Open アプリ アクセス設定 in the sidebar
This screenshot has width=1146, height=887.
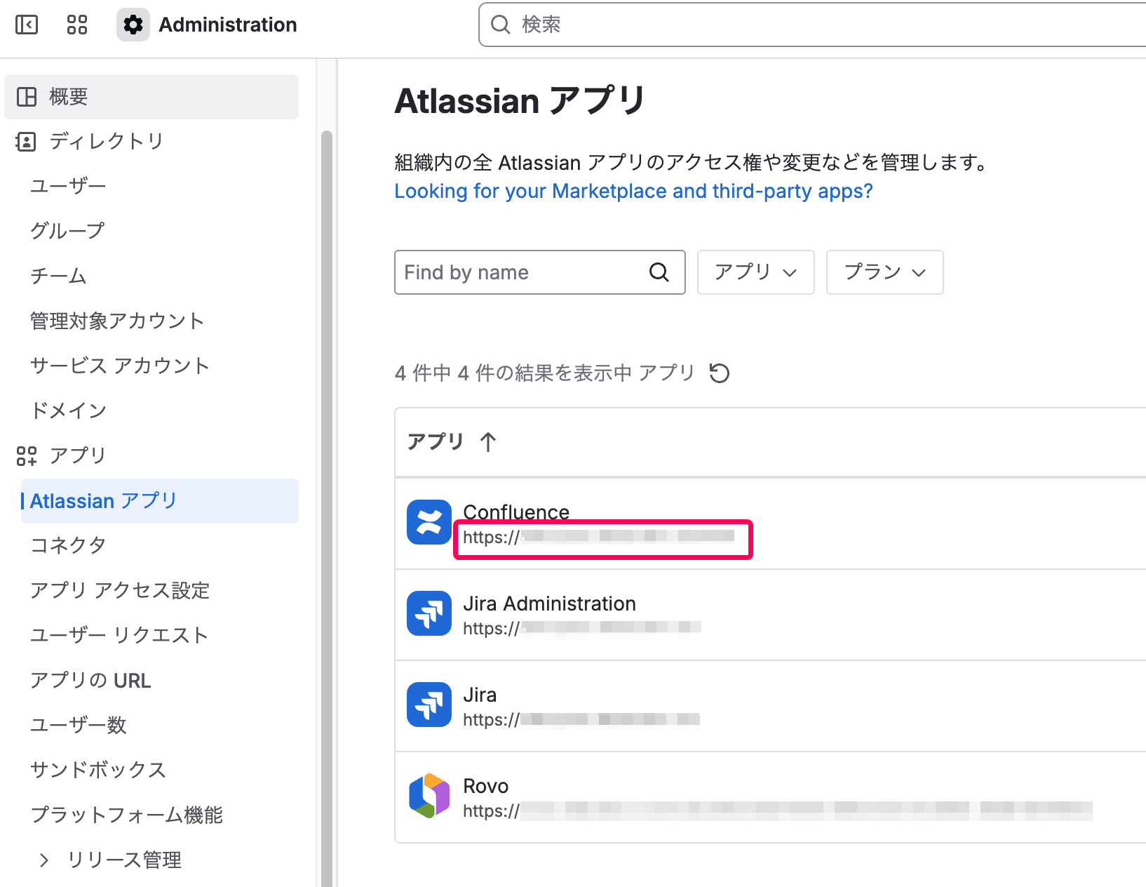[x=120, y=591]
